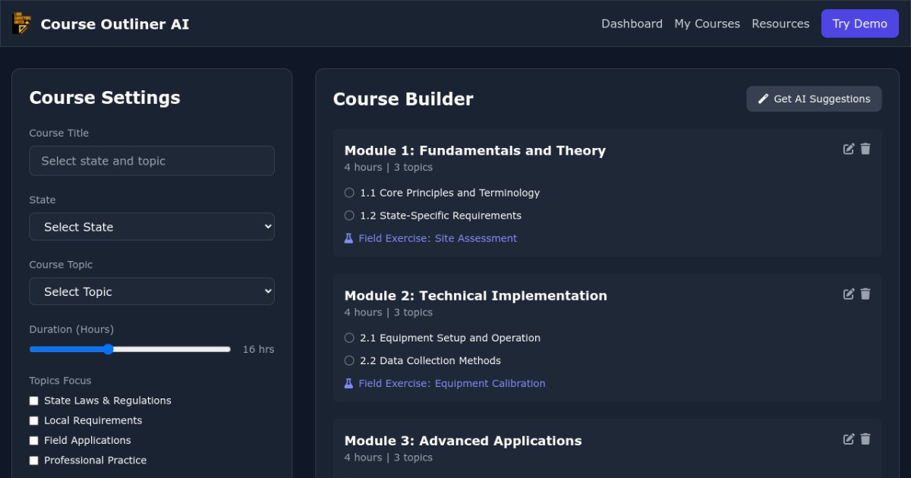Enable the State Laws & Regulations checkbox
This screenshot has width=911, height=478.
point(33,400)
